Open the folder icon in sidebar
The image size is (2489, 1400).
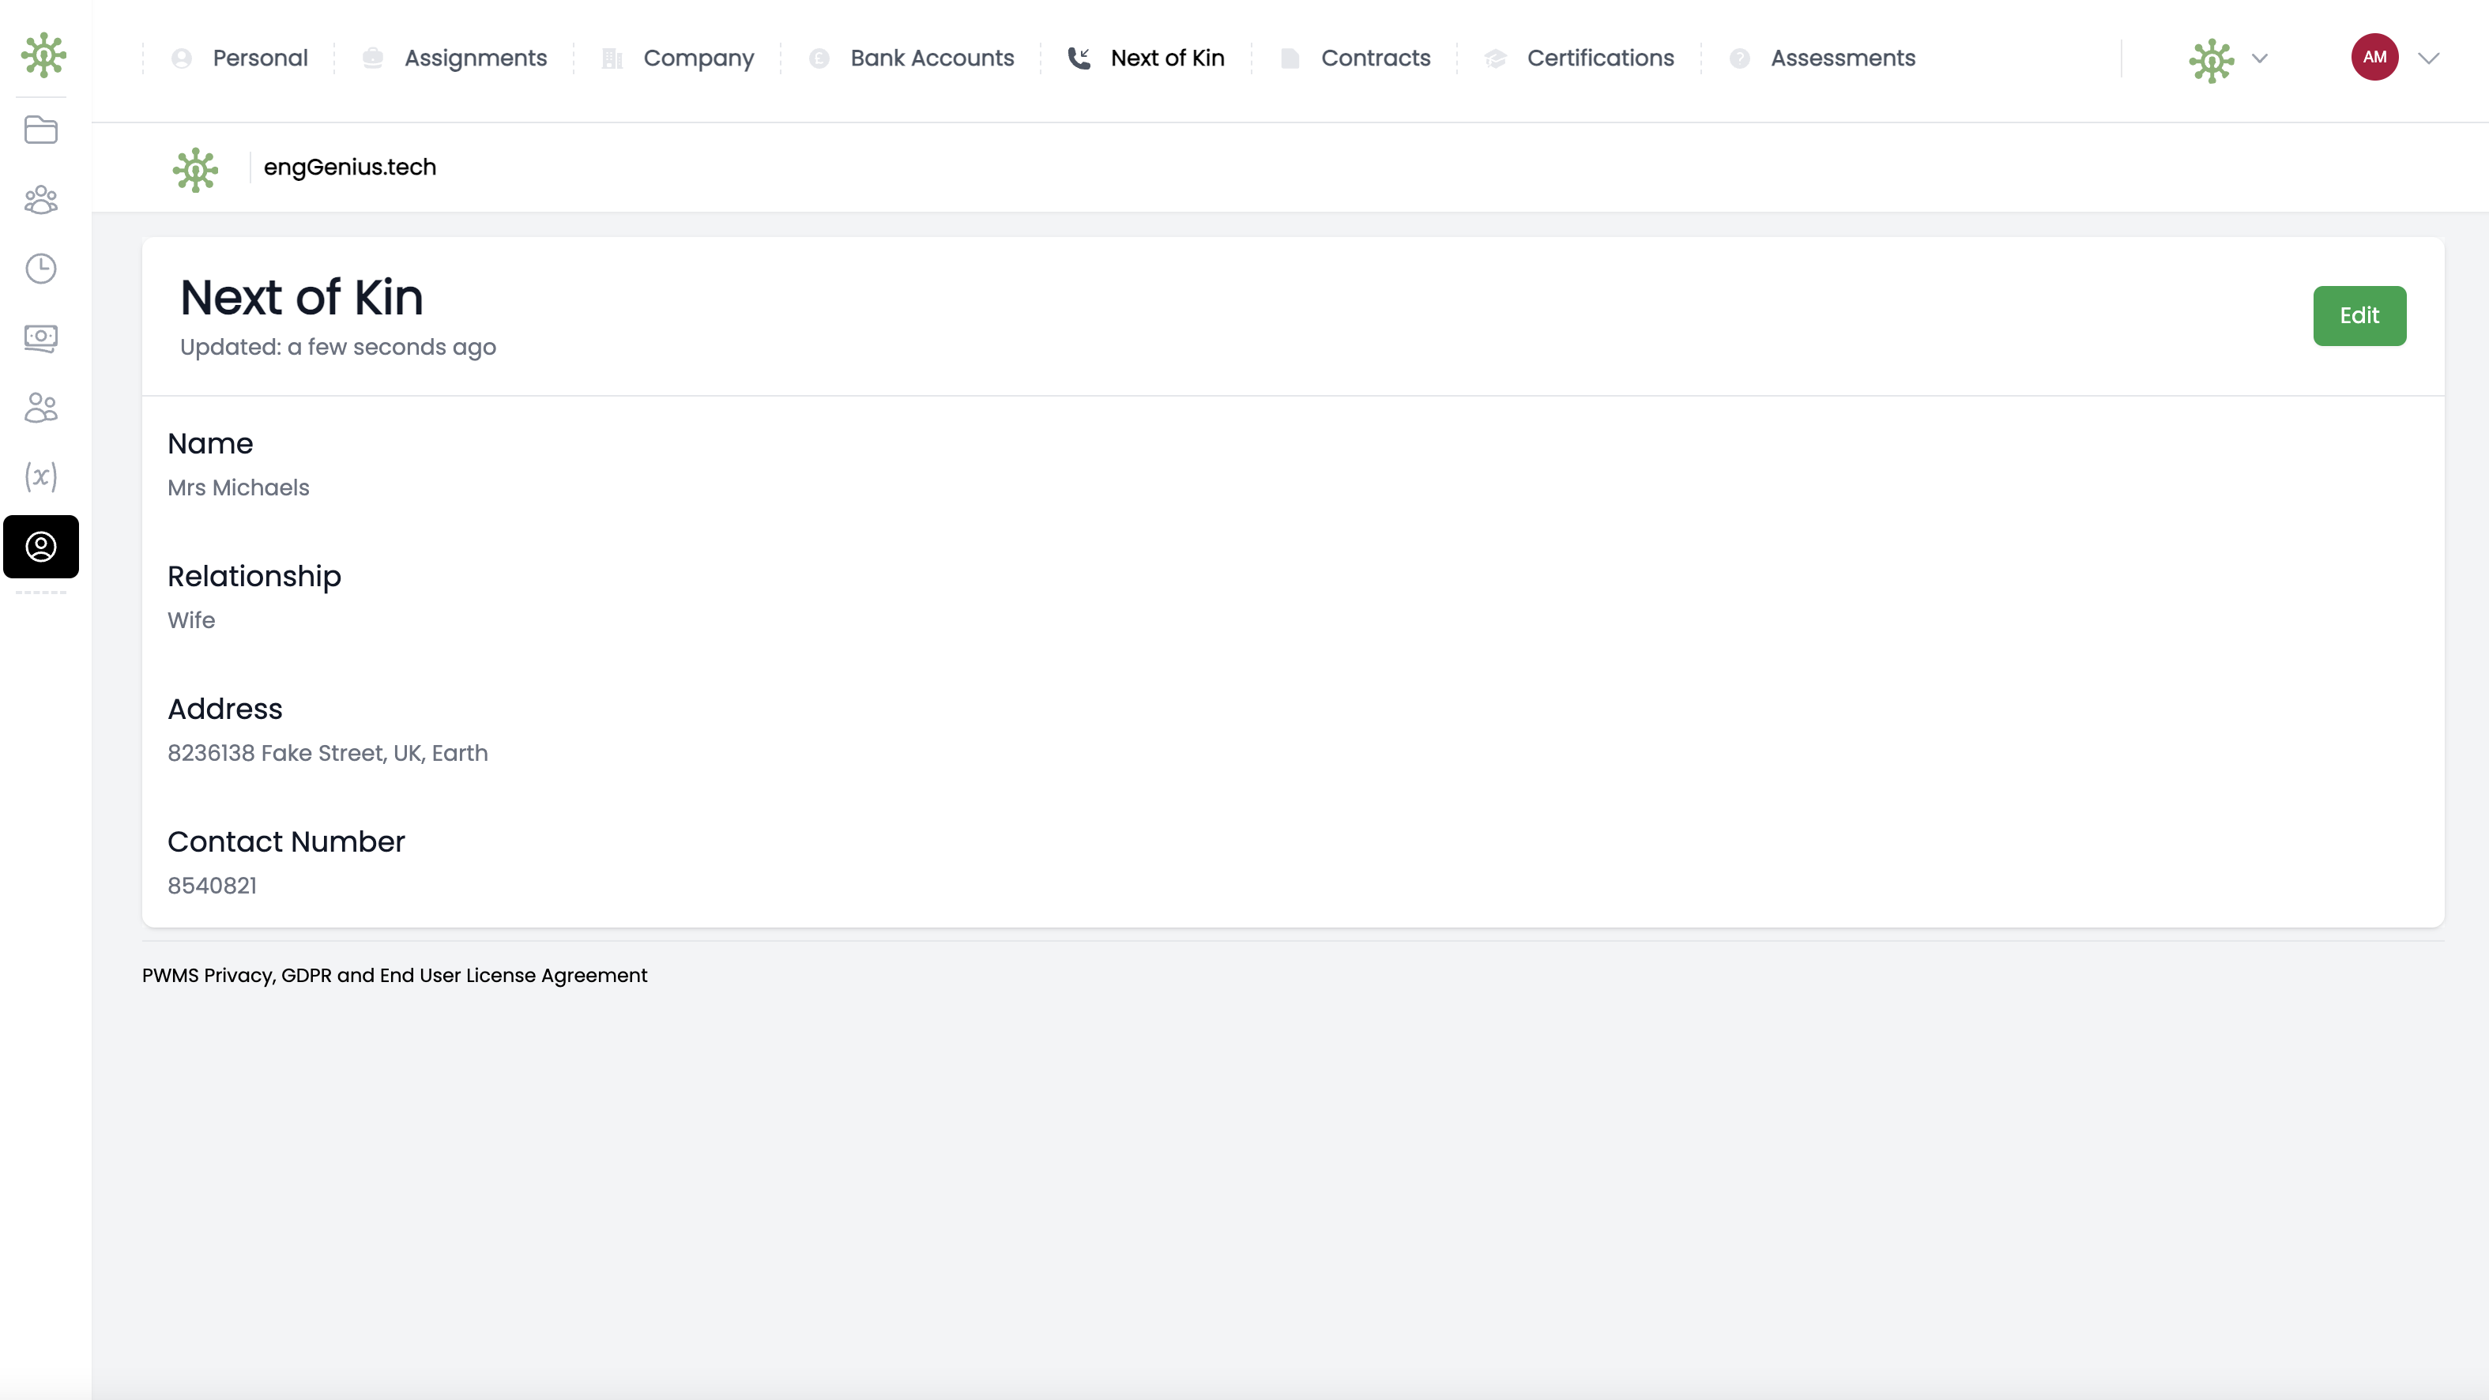[40, 130]
